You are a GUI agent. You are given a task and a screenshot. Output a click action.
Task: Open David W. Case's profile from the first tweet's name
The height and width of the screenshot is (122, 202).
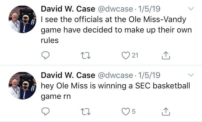(x=68, y=9)
